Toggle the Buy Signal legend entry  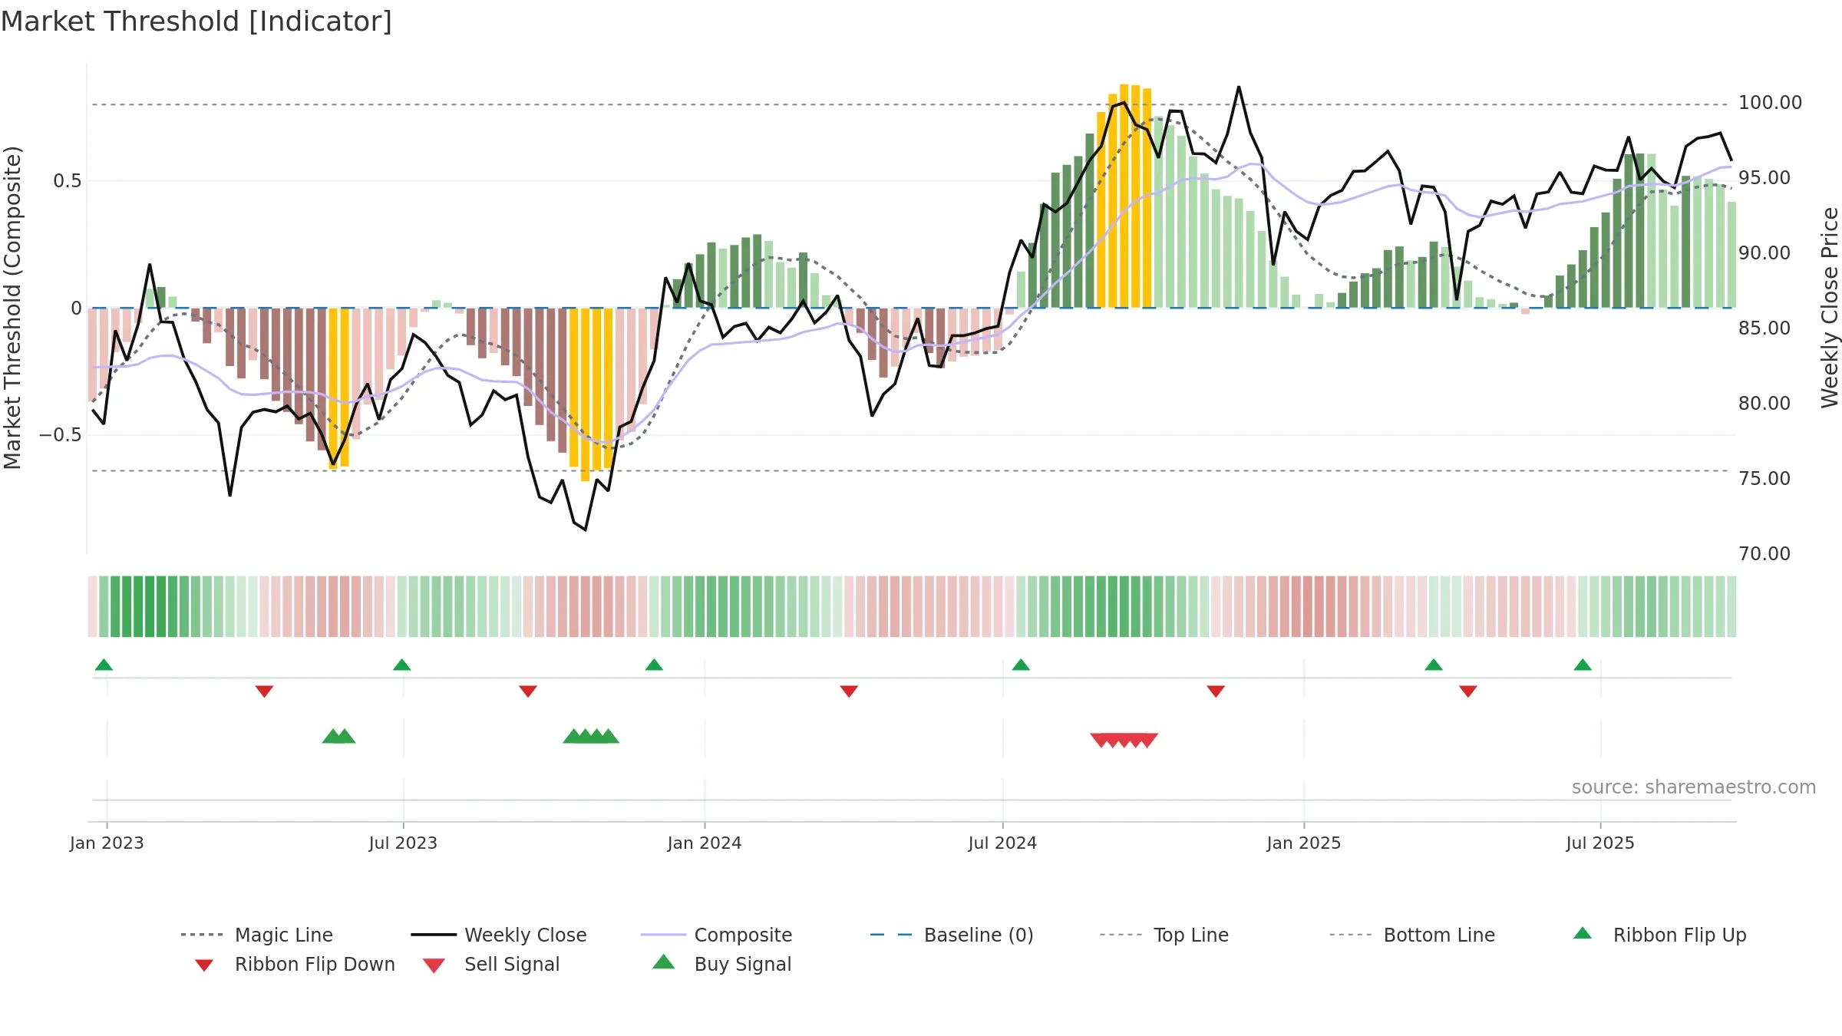pos(721,964)
